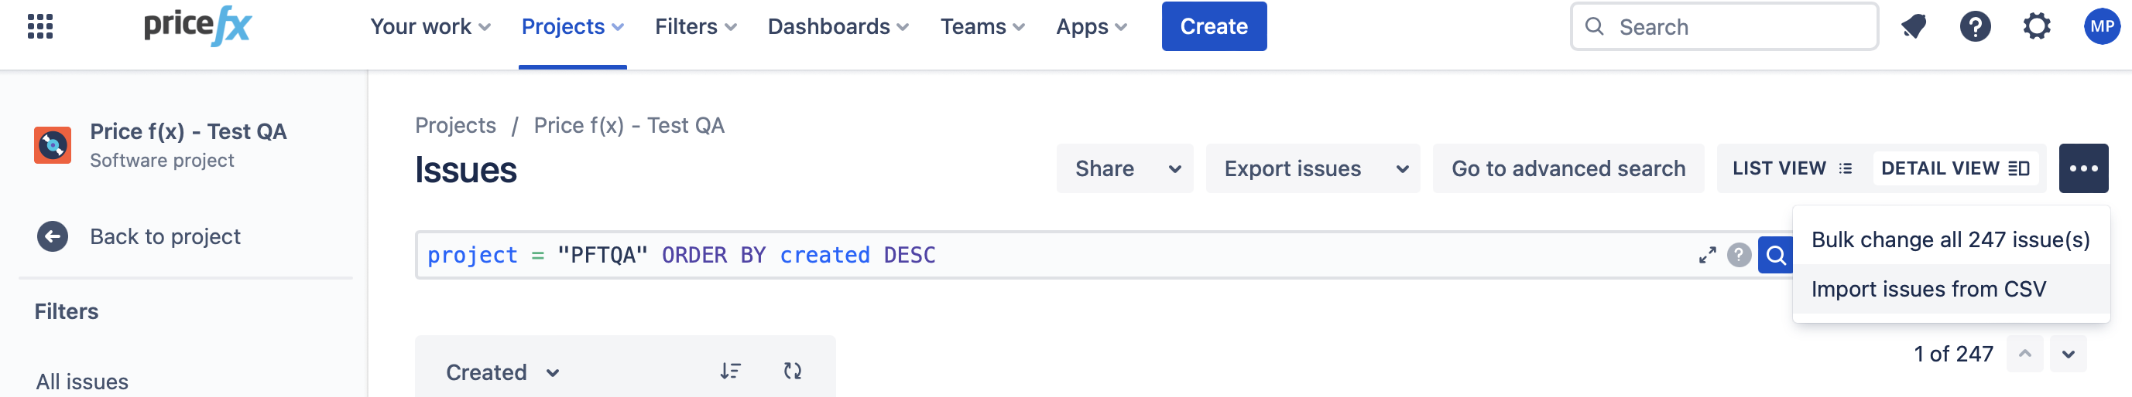The width and height of the screenshot is (2132, 397).
Task: Open the MP profile avatar
Action: point(2100,26)
